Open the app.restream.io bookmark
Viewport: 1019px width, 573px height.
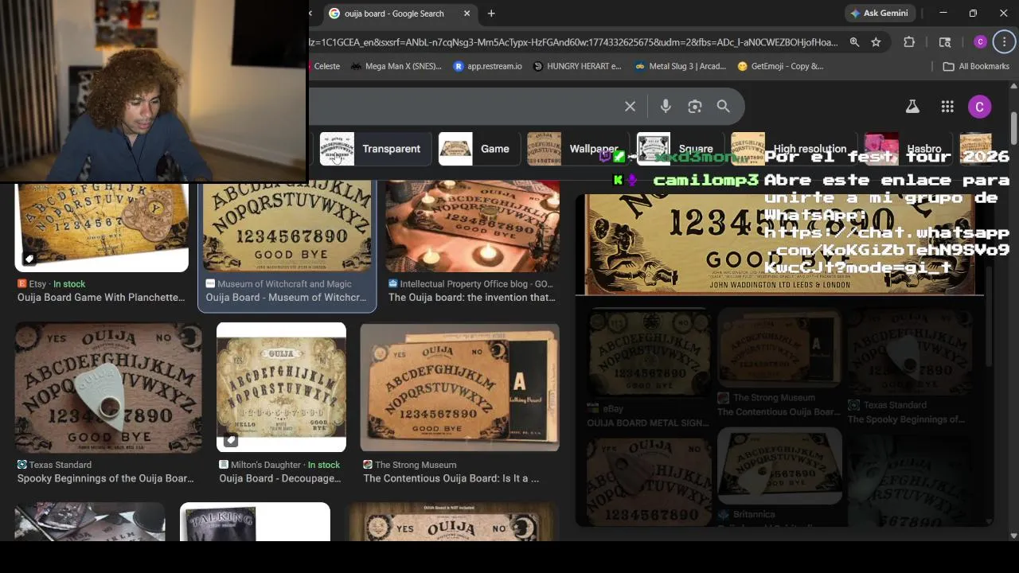pyautogui.click(x=487, y=66)
